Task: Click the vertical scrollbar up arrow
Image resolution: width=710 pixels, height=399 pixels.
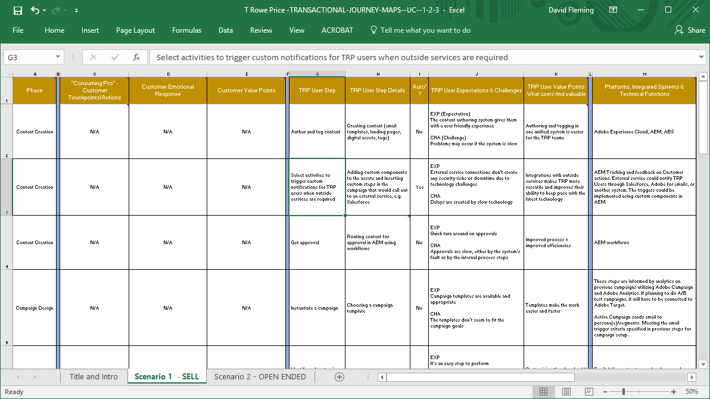Action: 703,76
